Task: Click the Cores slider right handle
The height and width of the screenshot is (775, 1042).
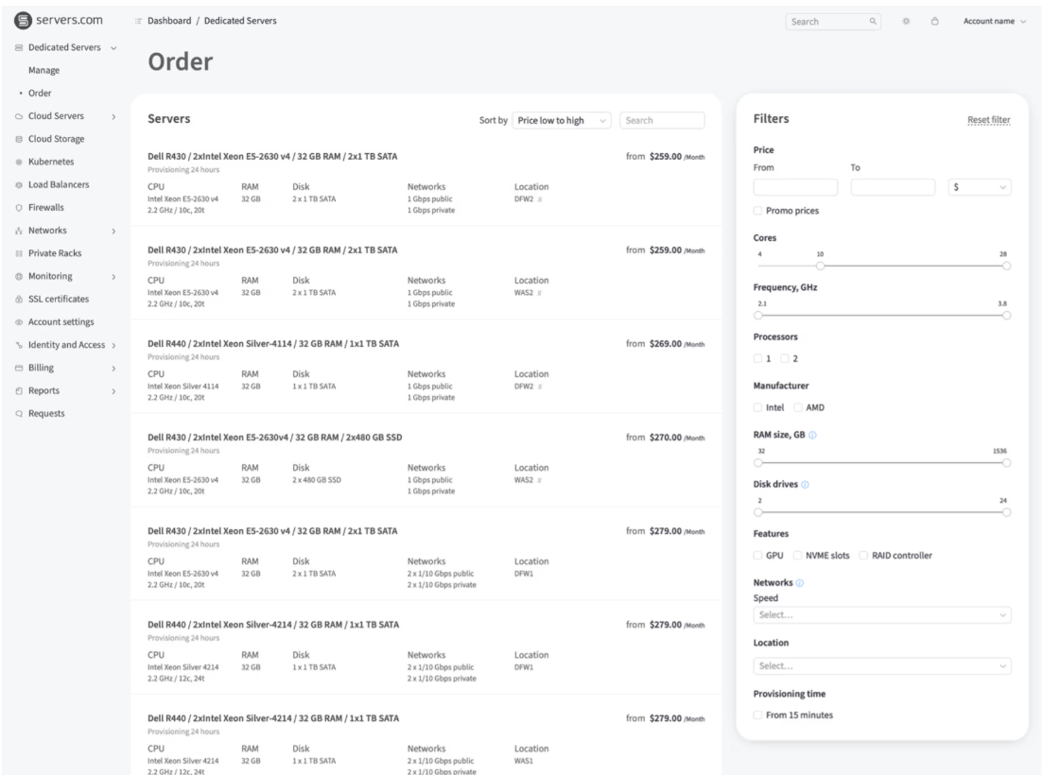Action: click(x=1005, y=267)
